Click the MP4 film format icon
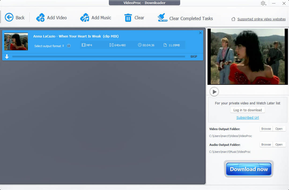 83,45
